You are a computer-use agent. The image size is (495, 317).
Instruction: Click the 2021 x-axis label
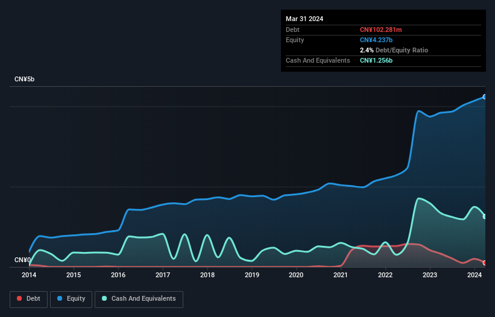(341, 275)
